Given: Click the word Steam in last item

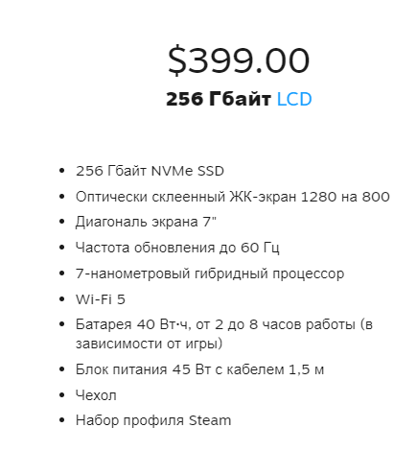Looking at the screenshot, I should (210, 420).
